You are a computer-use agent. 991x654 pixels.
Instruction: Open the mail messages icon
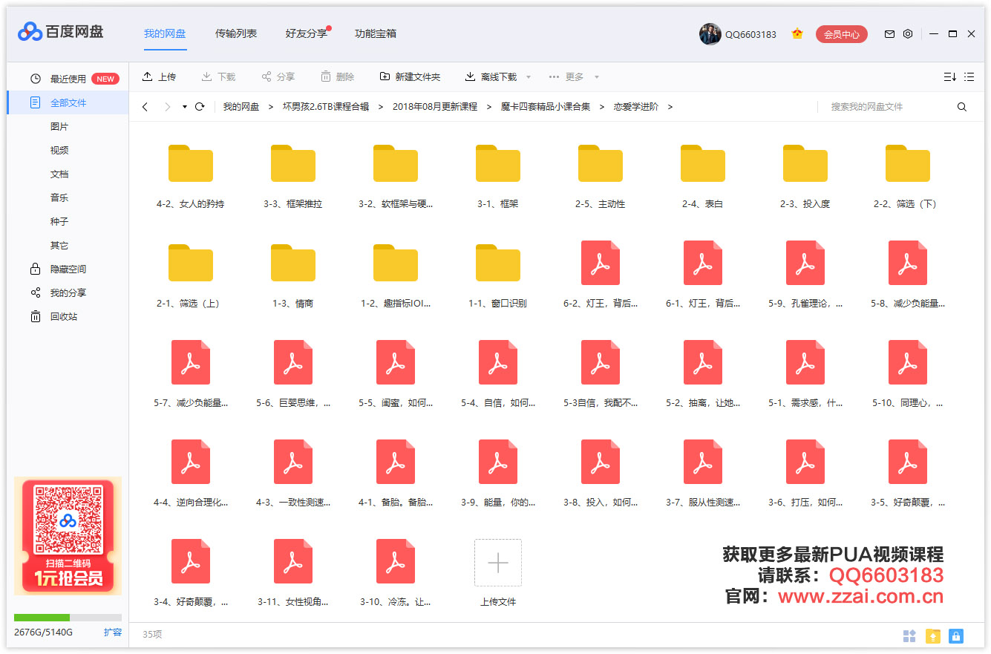(x=889, y=34)
